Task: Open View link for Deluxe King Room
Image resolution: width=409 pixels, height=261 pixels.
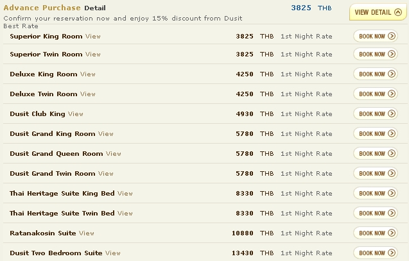Action: (87, 74)
